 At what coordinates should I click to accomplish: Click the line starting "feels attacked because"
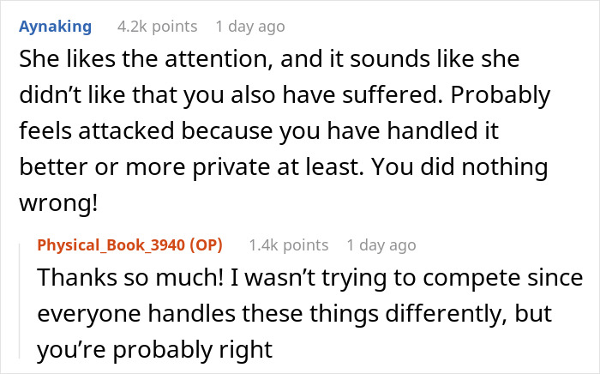(x=259, y=131)
